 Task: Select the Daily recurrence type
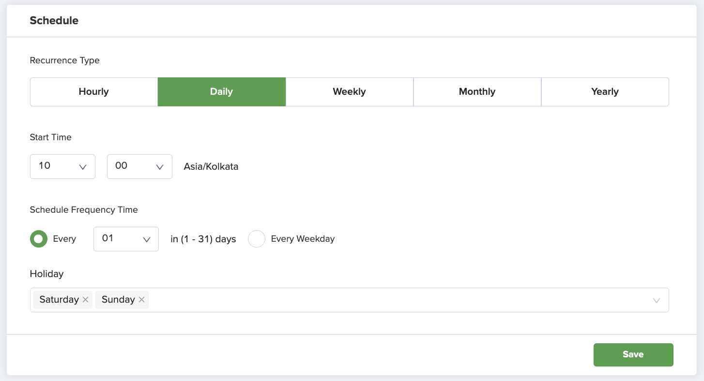222,92
